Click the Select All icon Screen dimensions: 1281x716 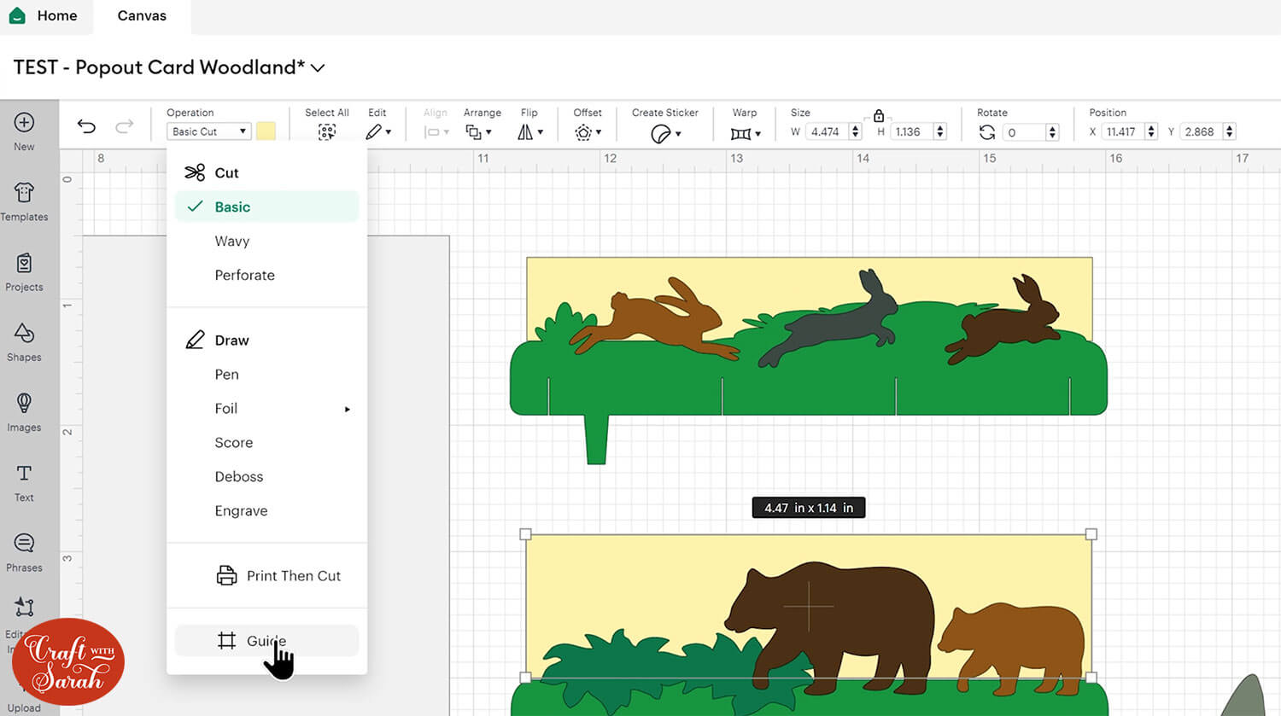click(x=326, y=132)
